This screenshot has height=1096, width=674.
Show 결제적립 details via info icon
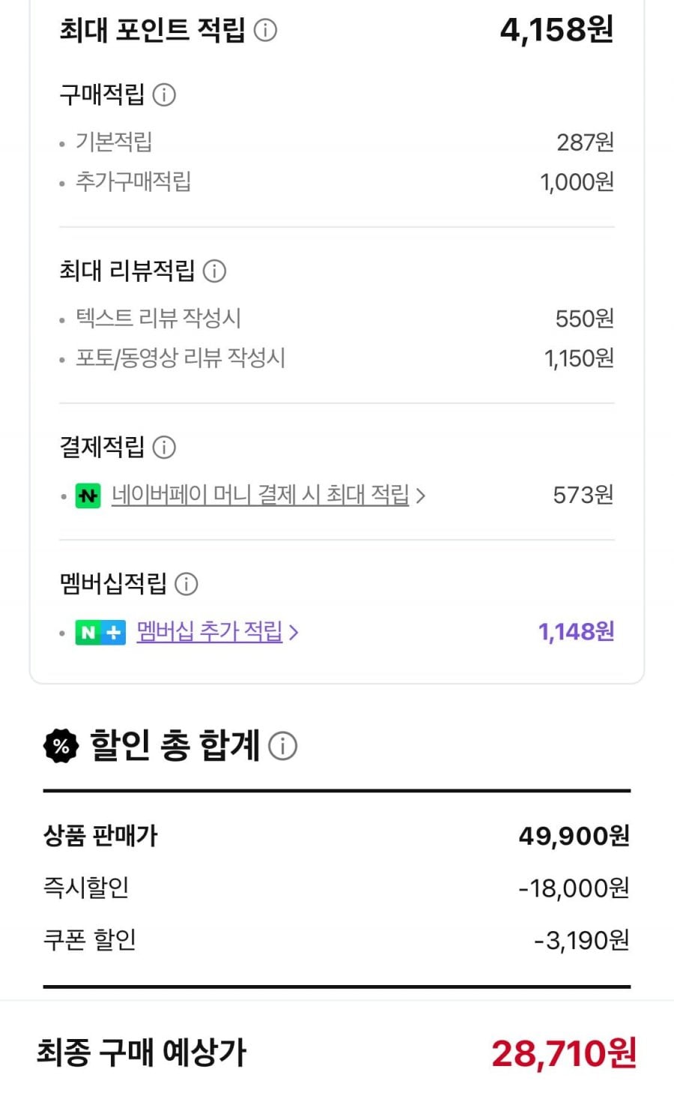(164, 448)
